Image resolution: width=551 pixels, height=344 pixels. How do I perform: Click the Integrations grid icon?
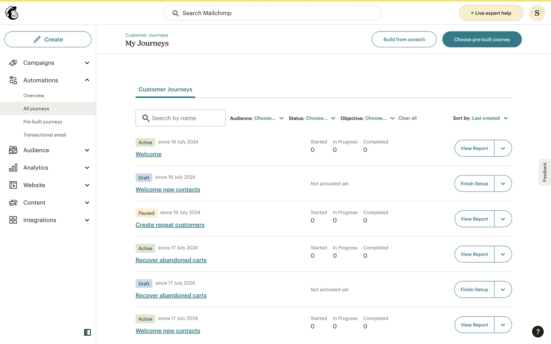click(x=13, y=220)
